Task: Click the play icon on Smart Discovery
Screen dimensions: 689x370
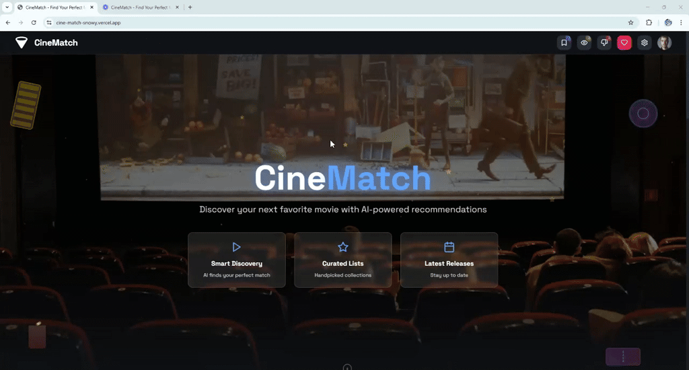Action: (236, 247)
